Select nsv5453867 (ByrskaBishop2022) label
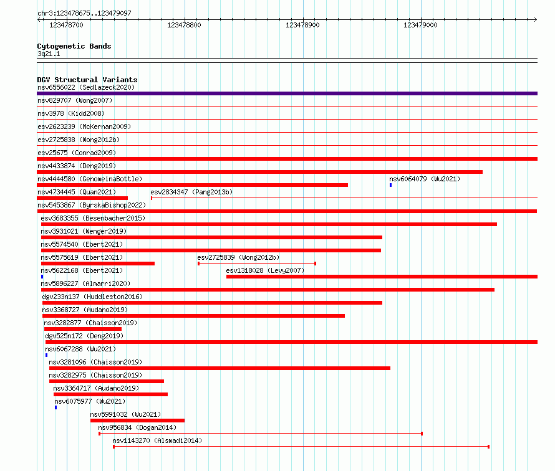Image resolution: width=555 pixels, height=471 pixels. (92, 205)
